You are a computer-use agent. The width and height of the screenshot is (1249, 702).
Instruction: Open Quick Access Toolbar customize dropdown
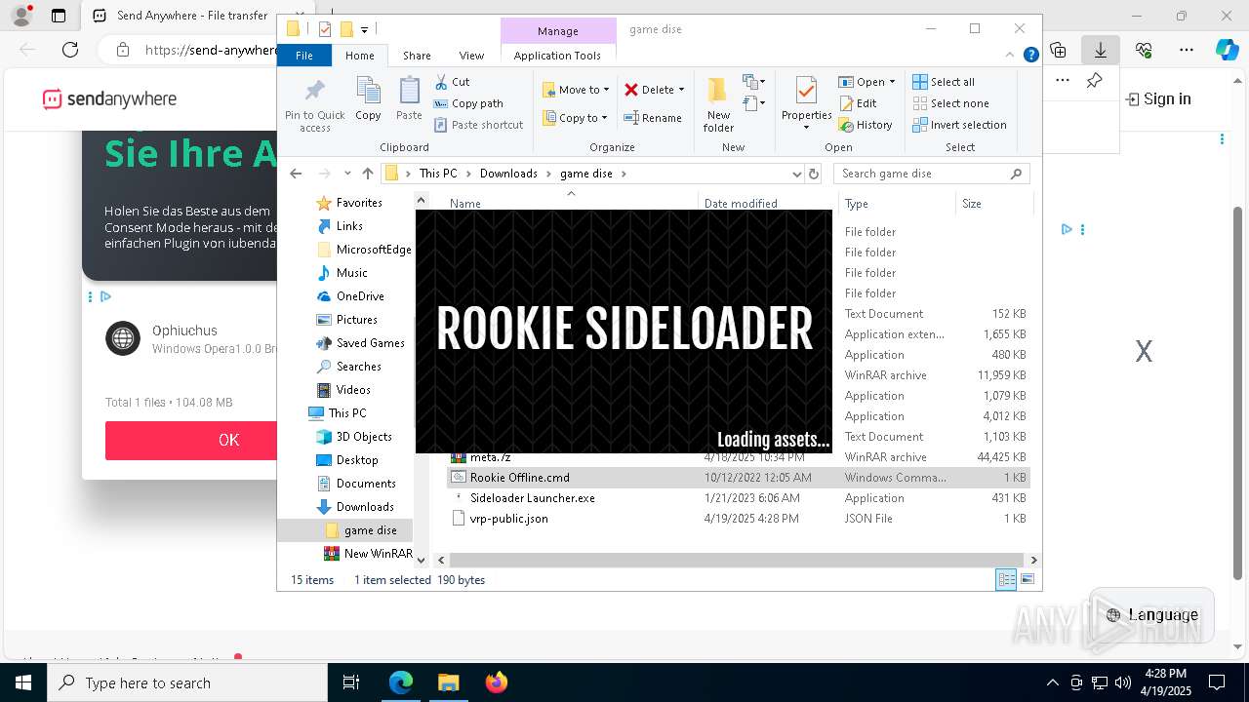point(364,30)
